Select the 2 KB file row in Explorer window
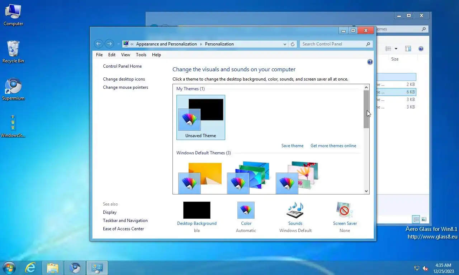The image size is (459, 275). [396, 85]
